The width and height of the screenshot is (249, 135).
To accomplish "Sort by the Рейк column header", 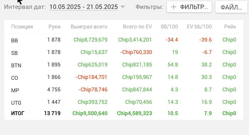I will tap(230, 27).
